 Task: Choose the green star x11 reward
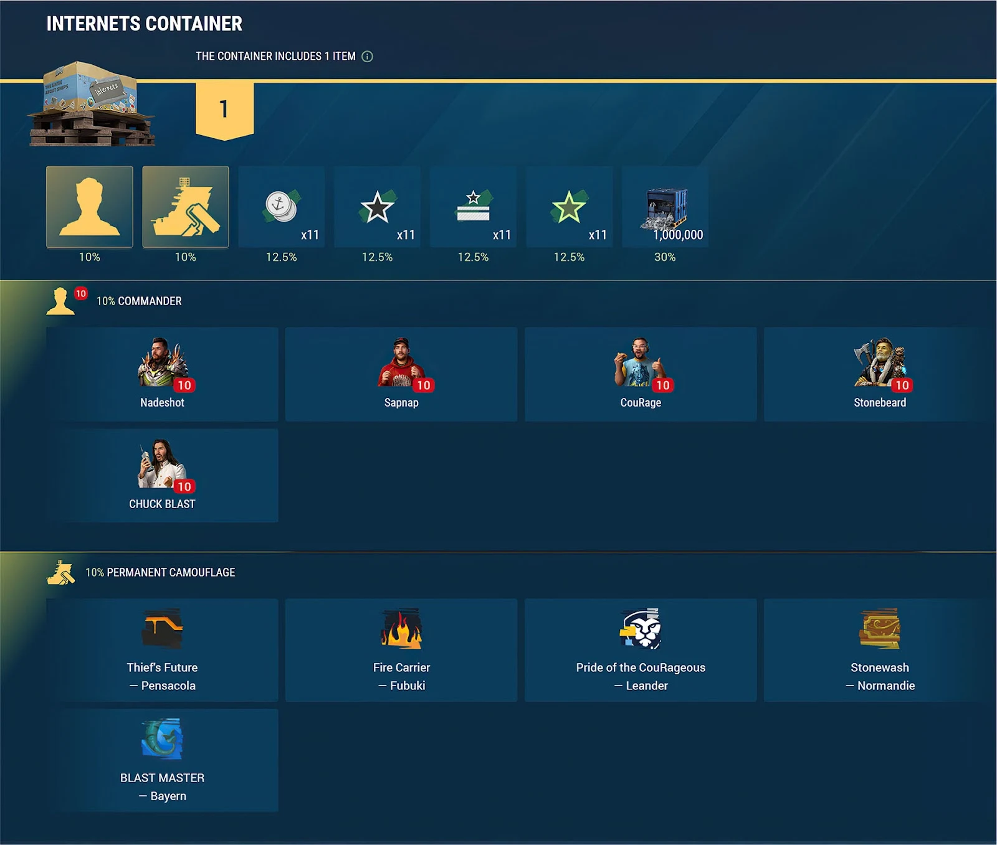570,207
